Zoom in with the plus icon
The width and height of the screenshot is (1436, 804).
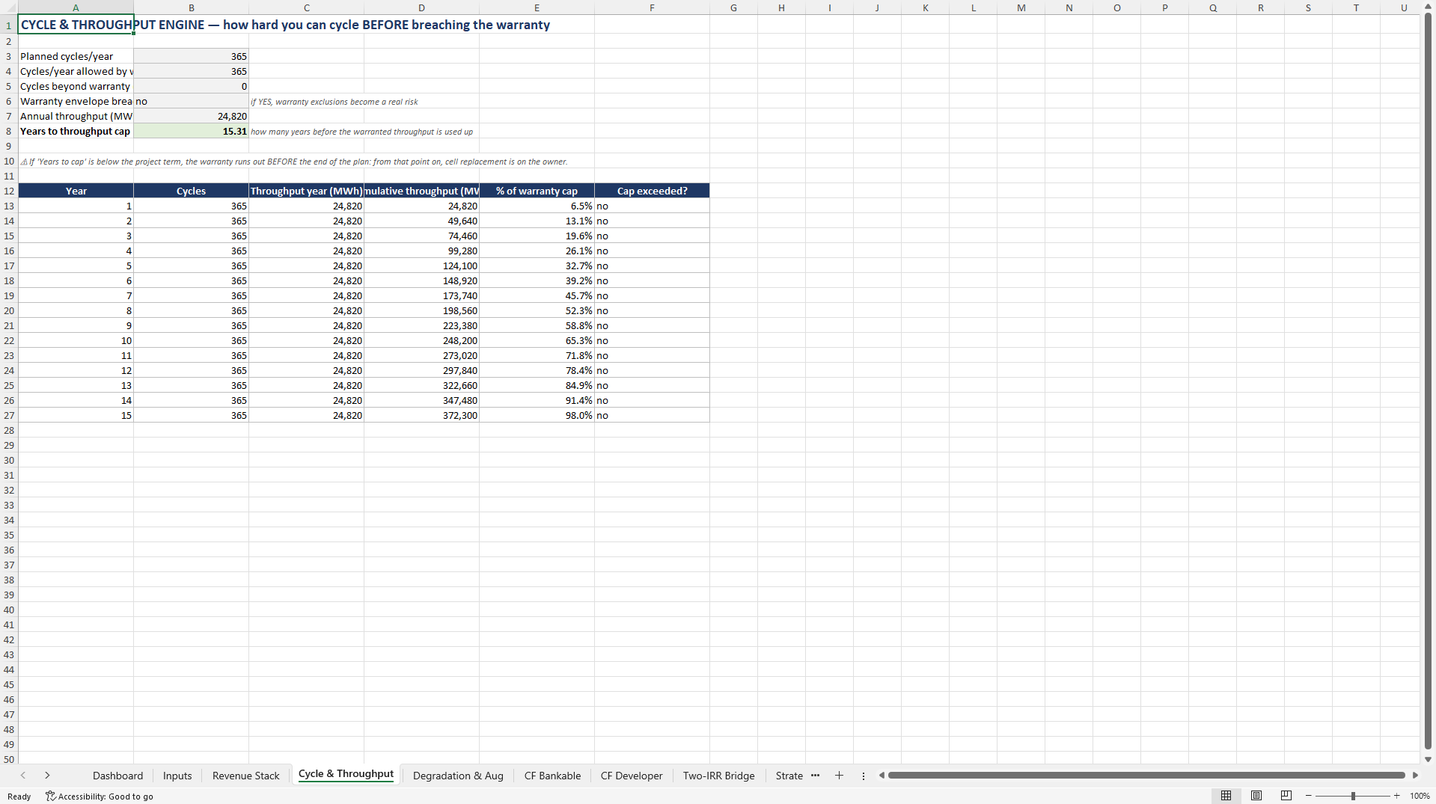(1396, 796)
